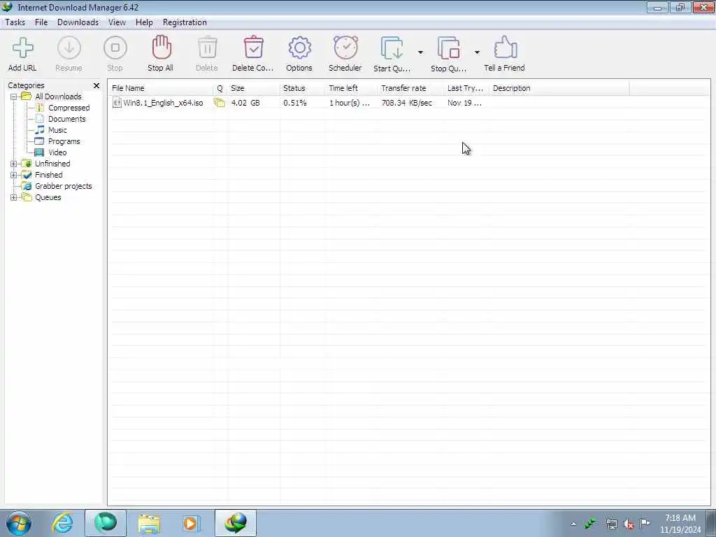Sort by the Size column header
Image resolution: width=716 pixels, height=537 pixels.
coord(253,88)
